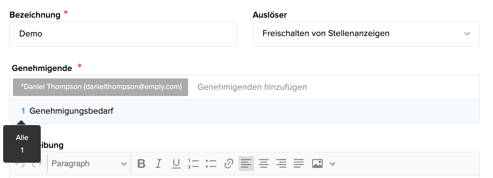Click the Bezeichnung field containing Demo
This screenshot has width=493, height=178.
pos(123,34)
